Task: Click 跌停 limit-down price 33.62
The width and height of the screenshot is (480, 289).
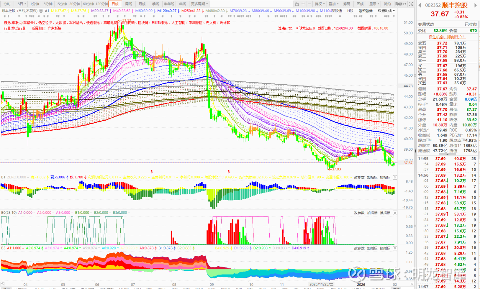Action: click(472, 120)
